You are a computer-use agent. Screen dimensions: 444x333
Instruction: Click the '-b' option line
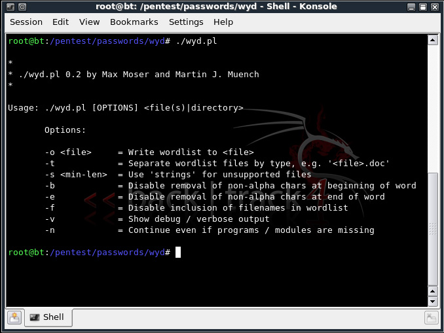[231, 186]
